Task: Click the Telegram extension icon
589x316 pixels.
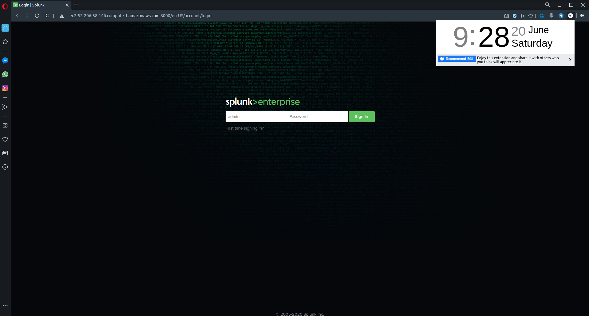Action: 561,16
